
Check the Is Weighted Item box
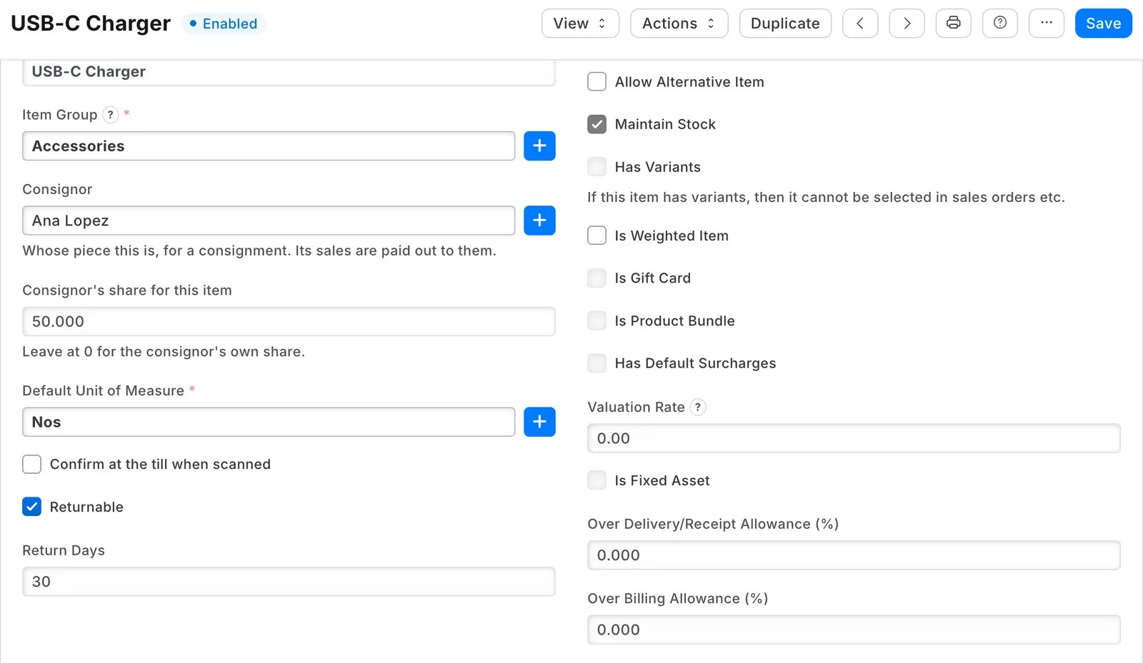tap(597, 236)
